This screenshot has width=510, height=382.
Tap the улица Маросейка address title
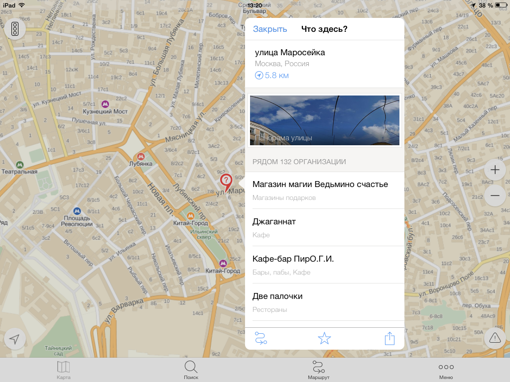290,53
